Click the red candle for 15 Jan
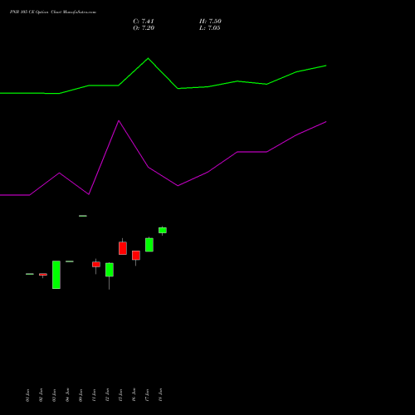Viewport: 415px width, 415px height. (x=123, y=248)
